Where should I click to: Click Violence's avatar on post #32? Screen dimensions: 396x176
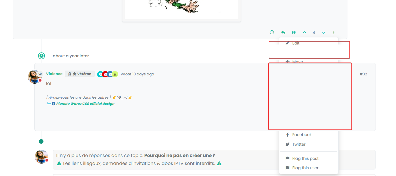click(x=34, y=77)
